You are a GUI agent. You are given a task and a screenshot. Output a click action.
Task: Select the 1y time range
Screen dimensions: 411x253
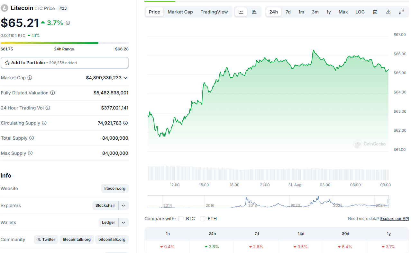(329, 12)
